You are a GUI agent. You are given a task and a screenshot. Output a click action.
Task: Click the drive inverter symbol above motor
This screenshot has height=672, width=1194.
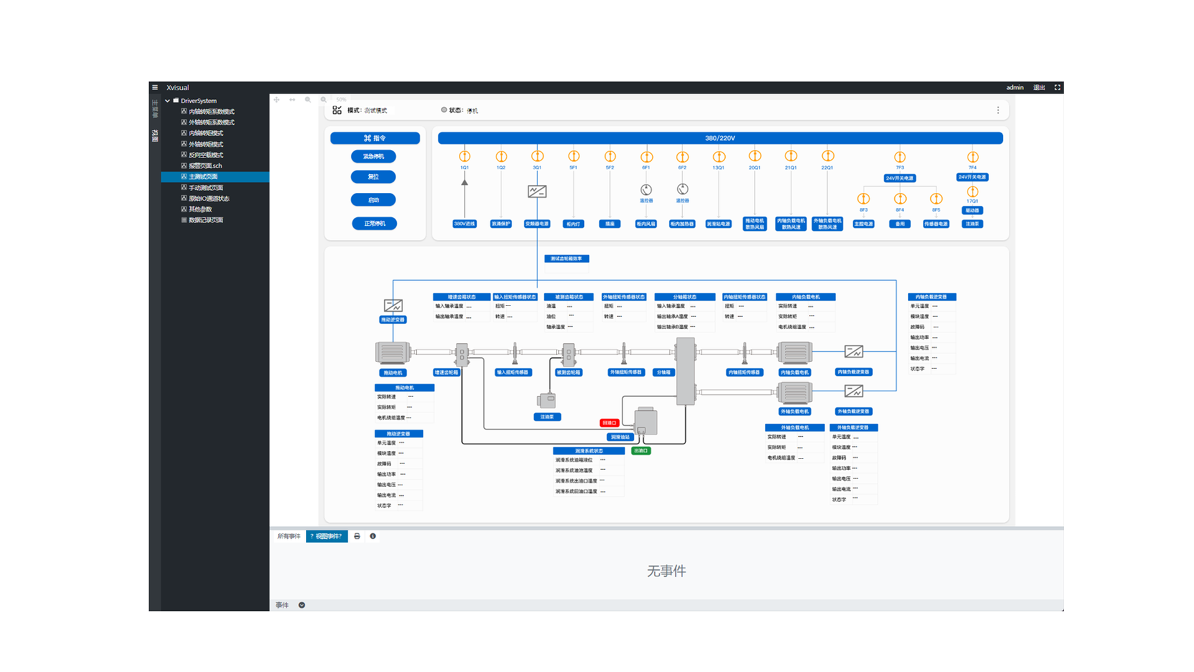coord(393,306)
